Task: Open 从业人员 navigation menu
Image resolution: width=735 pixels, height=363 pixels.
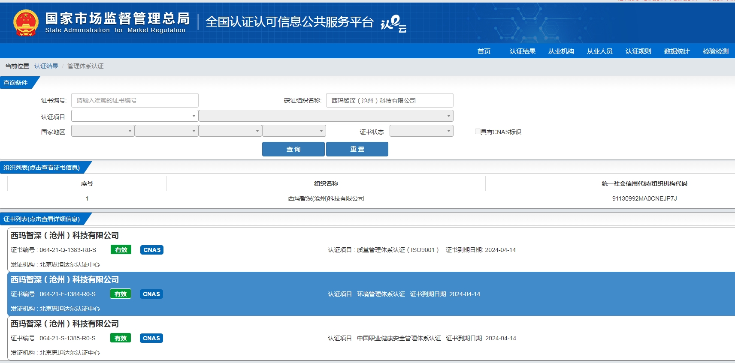Action: tap(600, 51)
